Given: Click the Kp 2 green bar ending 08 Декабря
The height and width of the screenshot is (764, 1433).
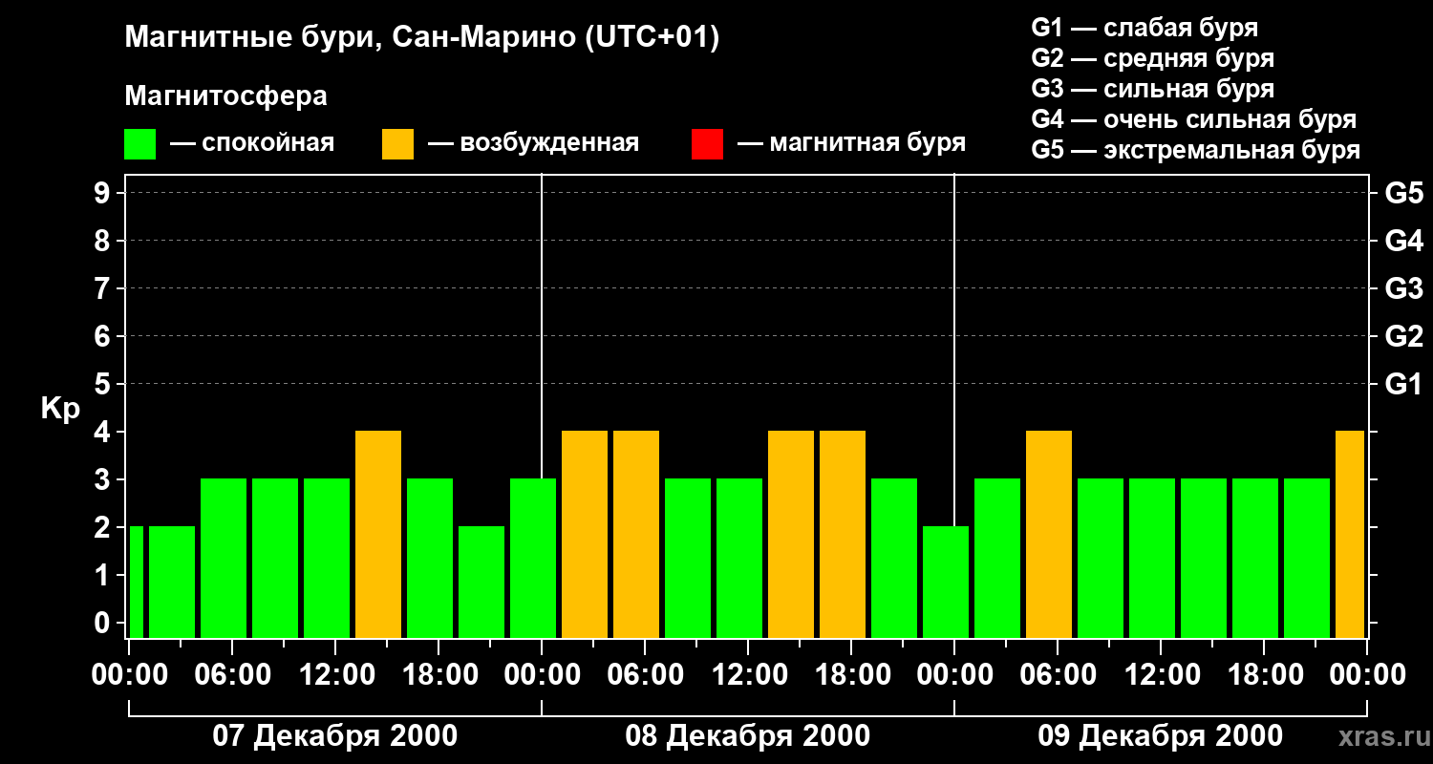Looking at the screenshot, I should [x=946, y=583].
